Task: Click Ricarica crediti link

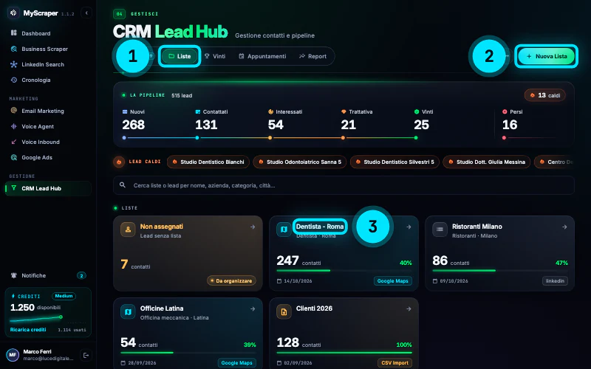Action: 28,329
